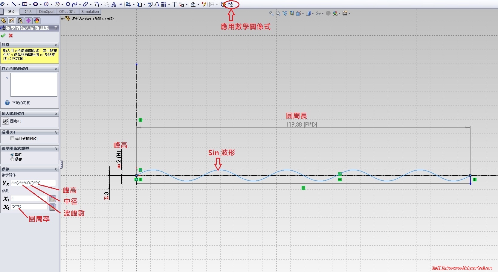The image size is (498, 272).
Task: Select the 波形Washer tree item
Action: pyautogui.click(x=91, y=19)
